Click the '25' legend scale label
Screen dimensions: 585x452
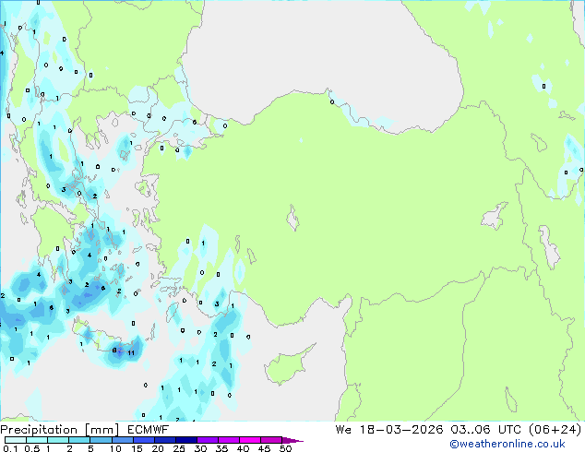179,448
